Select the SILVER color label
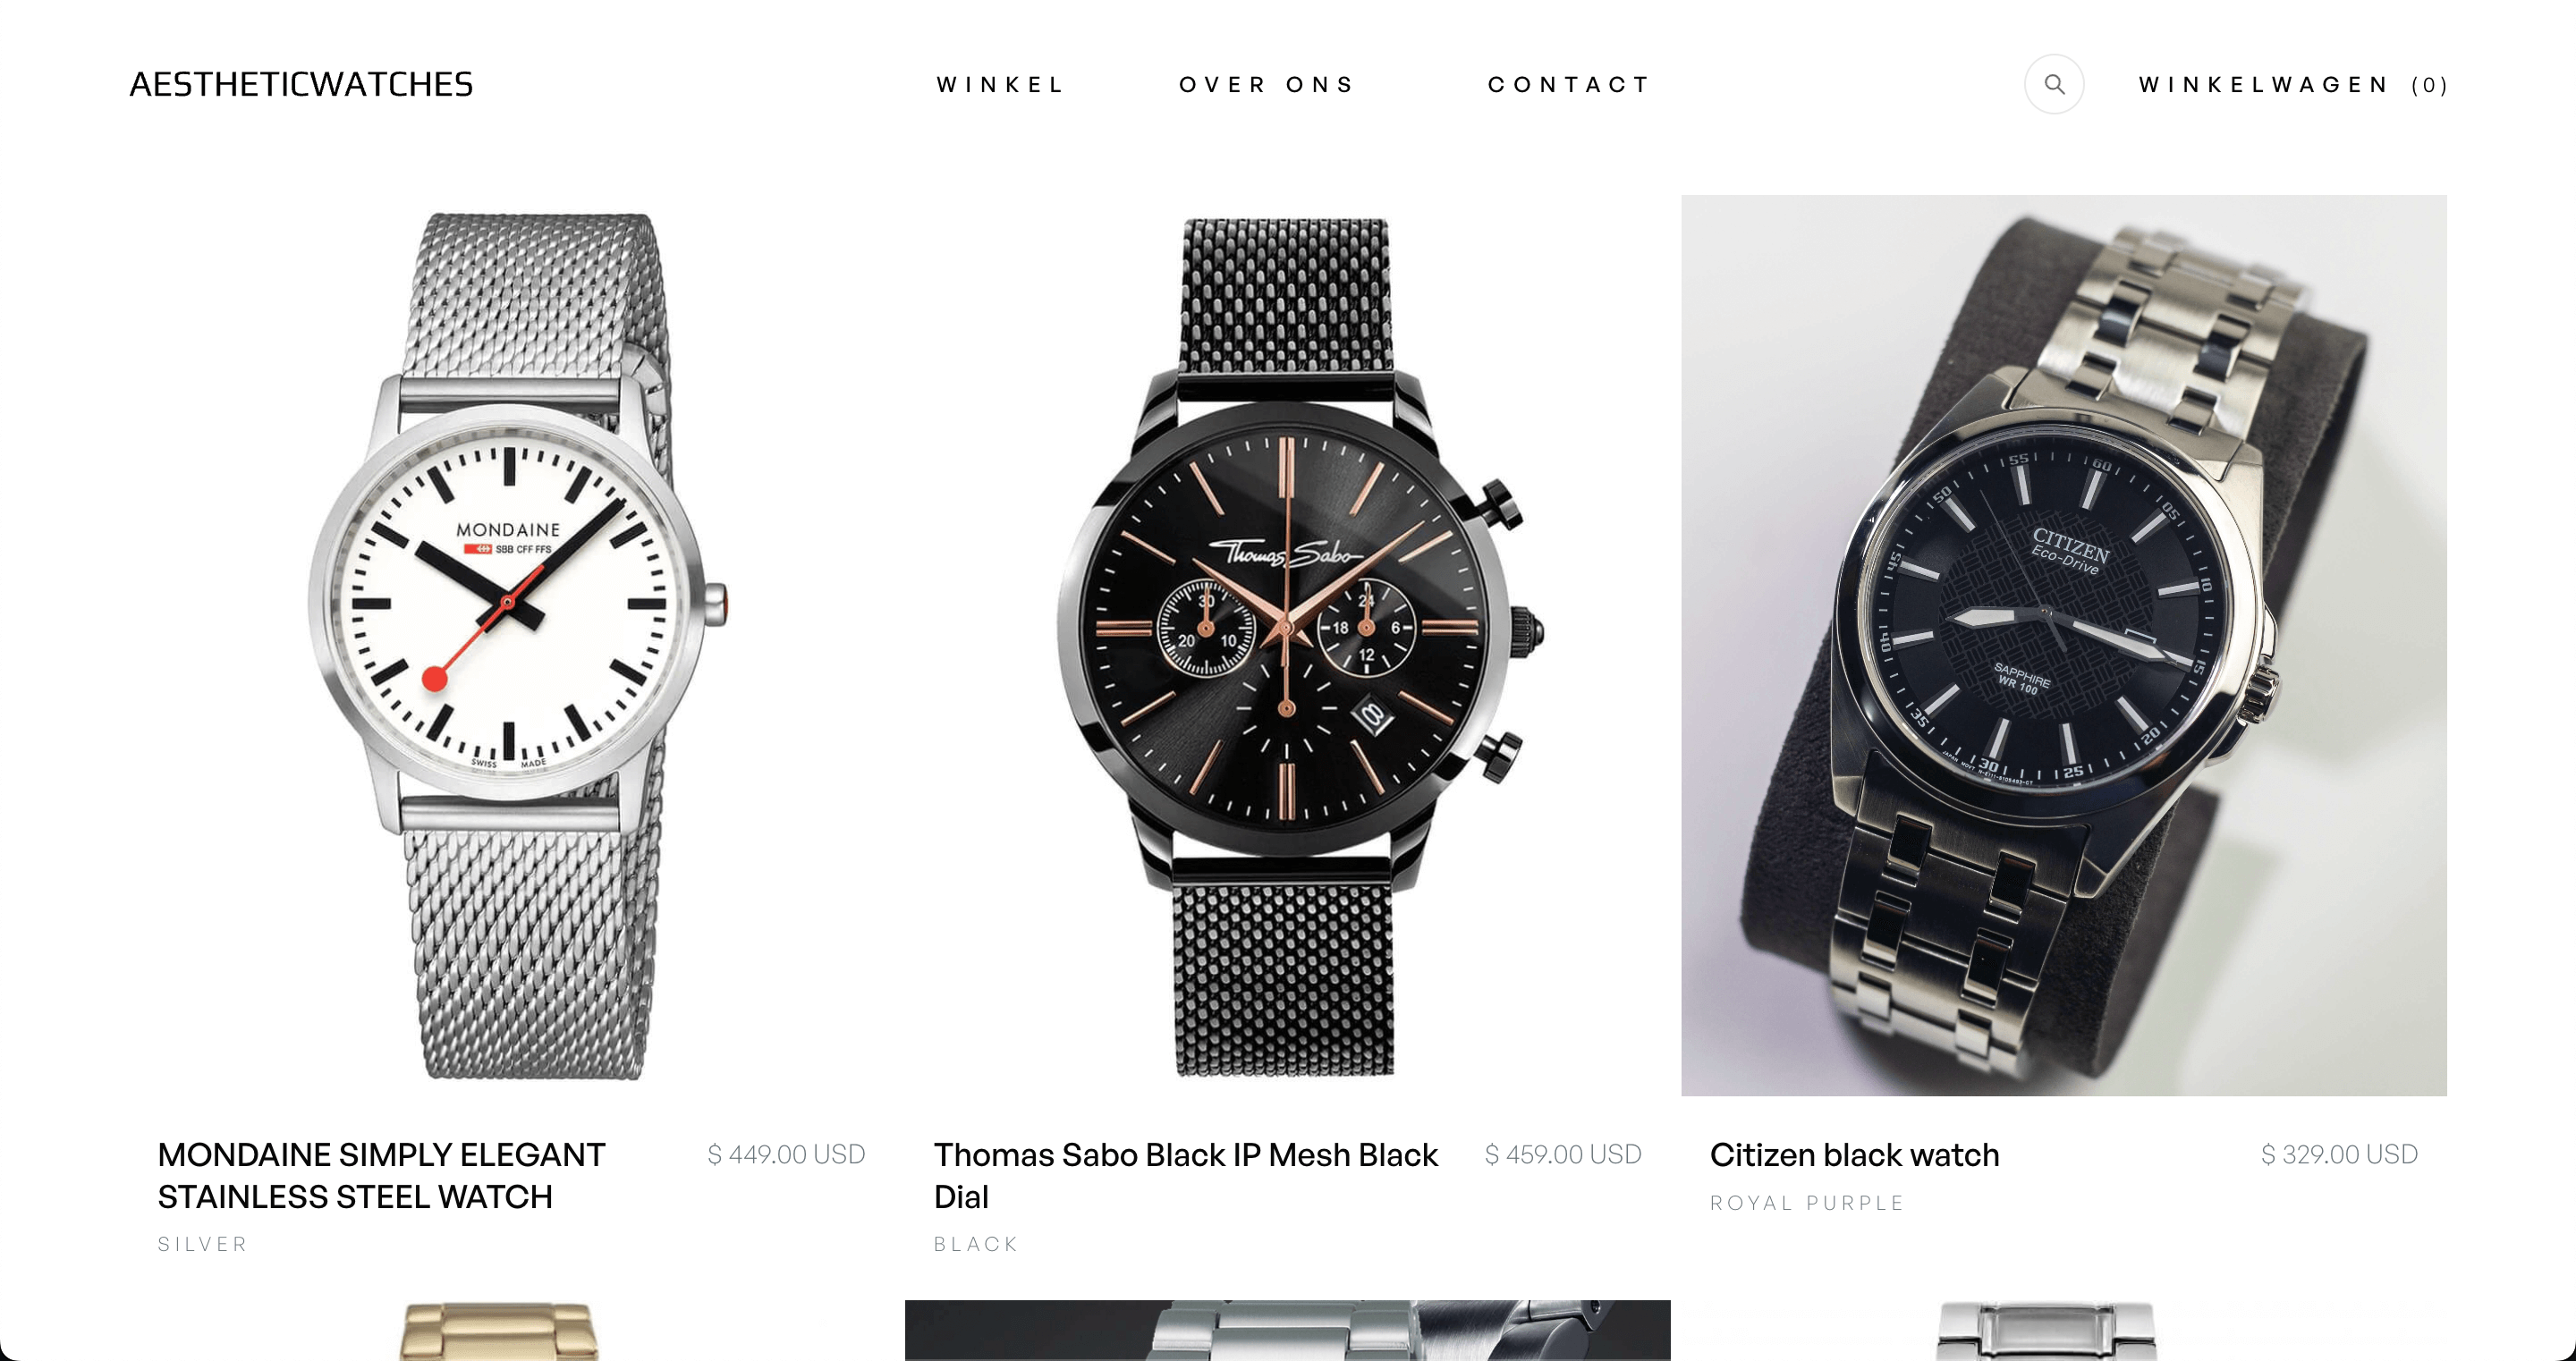2576x1361 pixels. coord(203,1244)
